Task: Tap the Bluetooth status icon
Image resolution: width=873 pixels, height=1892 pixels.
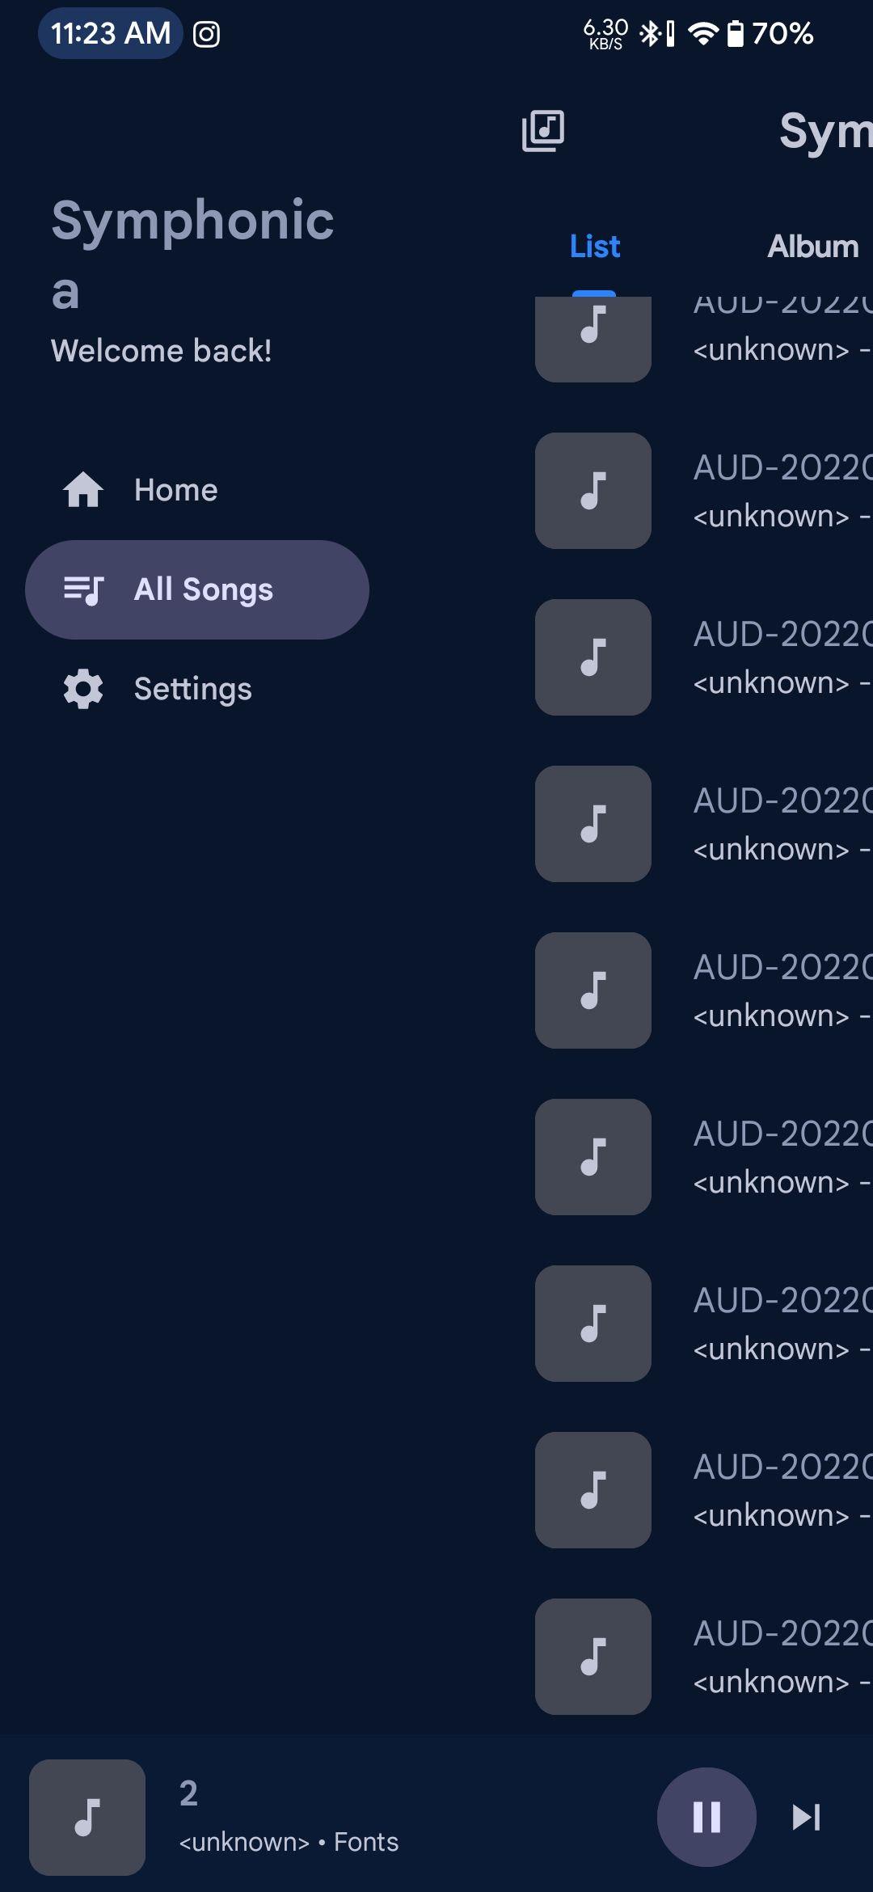Action: (650, 33)
